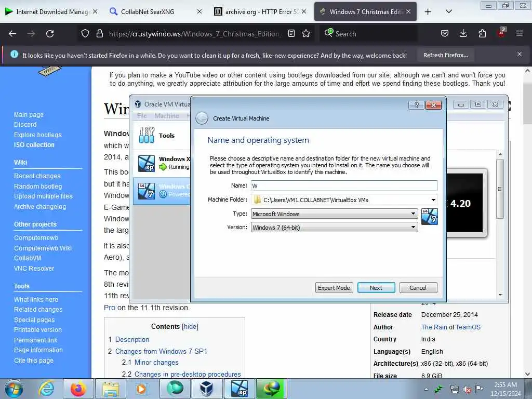Click Next in Create Virtual Machine
Viewport: 532px width, 399px height.
(376, 288)
